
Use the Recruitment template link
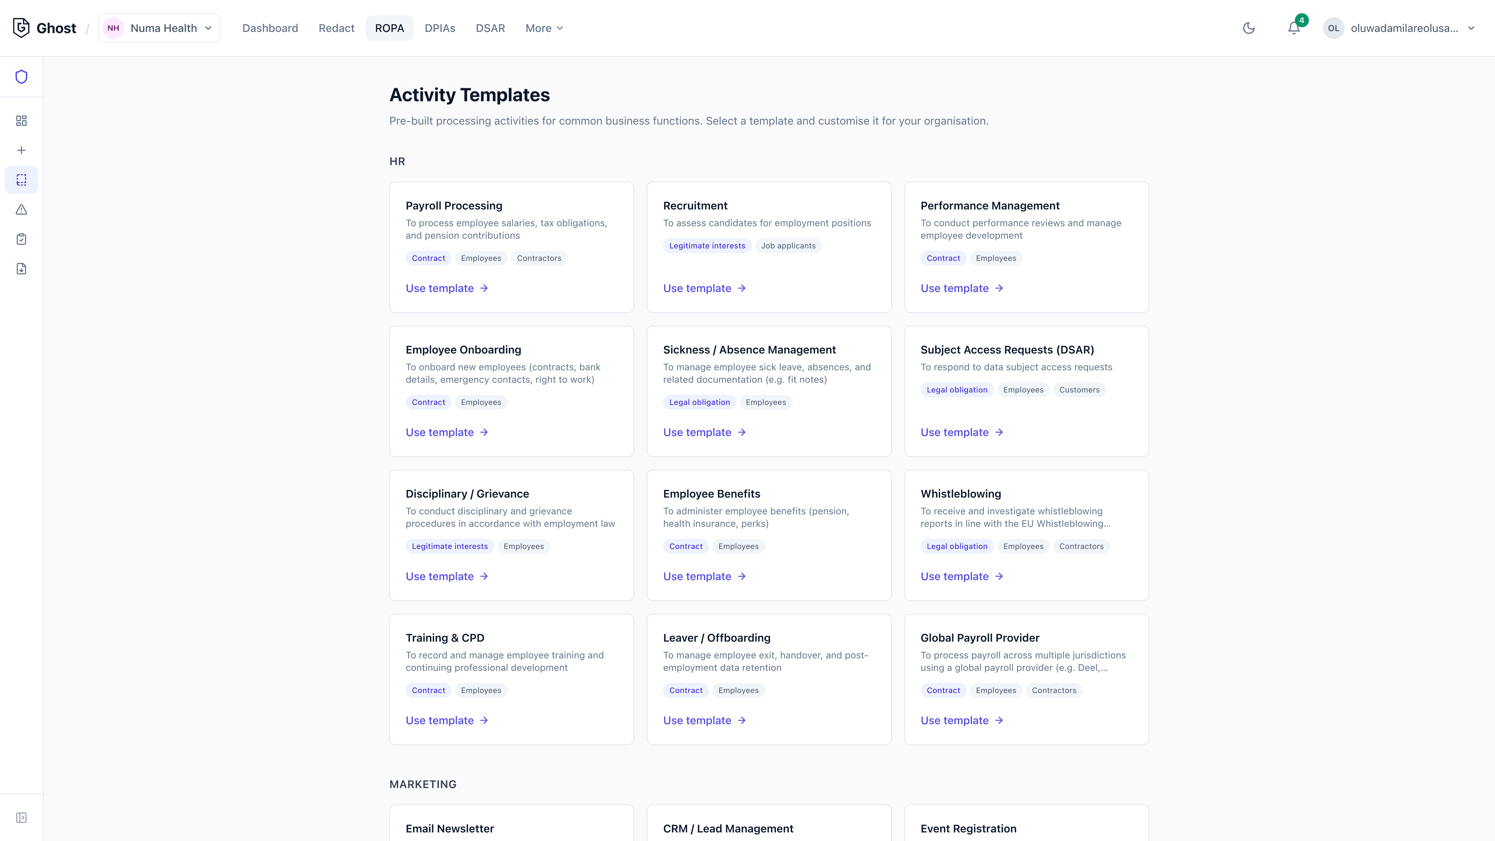pyautogui.click(x=705, y=289)
